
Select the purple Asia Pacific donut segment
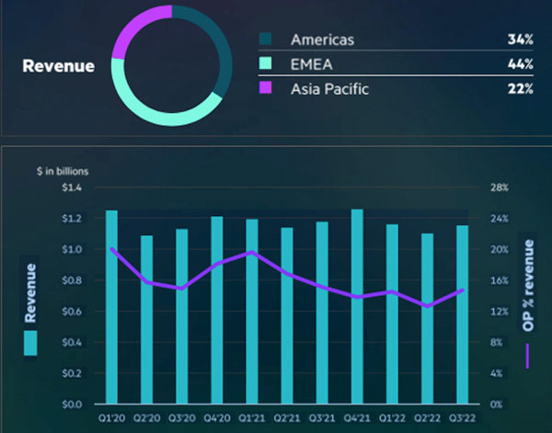[131, 30]
